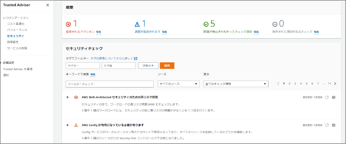Image resolution: width=346 pixels, height=144 pixels.
Task: Open 情報 next to 推奨されるアクション
Action: [99, 32]
